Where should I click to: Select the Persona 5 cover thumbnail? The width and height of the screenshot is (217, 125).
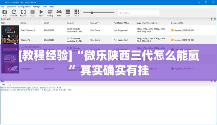point(10,68)
